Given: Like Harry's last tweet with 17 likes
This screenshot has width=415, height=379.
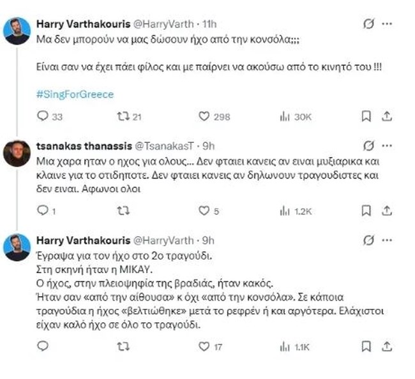Looking at the screenshot, I should pos(205,346).
